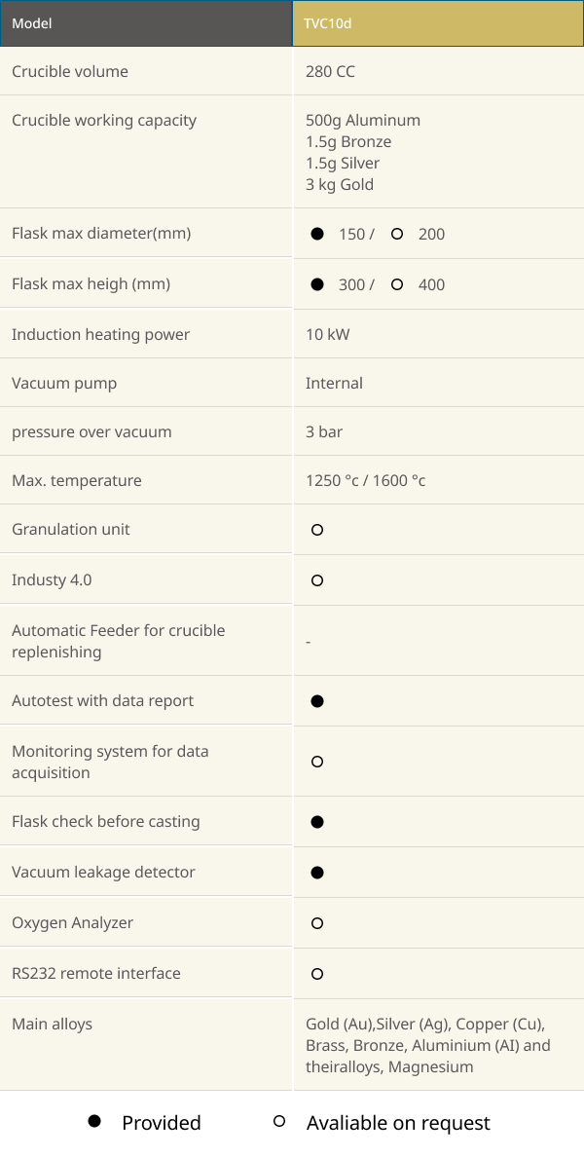This screenshot has height=1157, width=584.
Task: Click the Vacuum leakage detector filled dot
Action: [x=317, y=873]
